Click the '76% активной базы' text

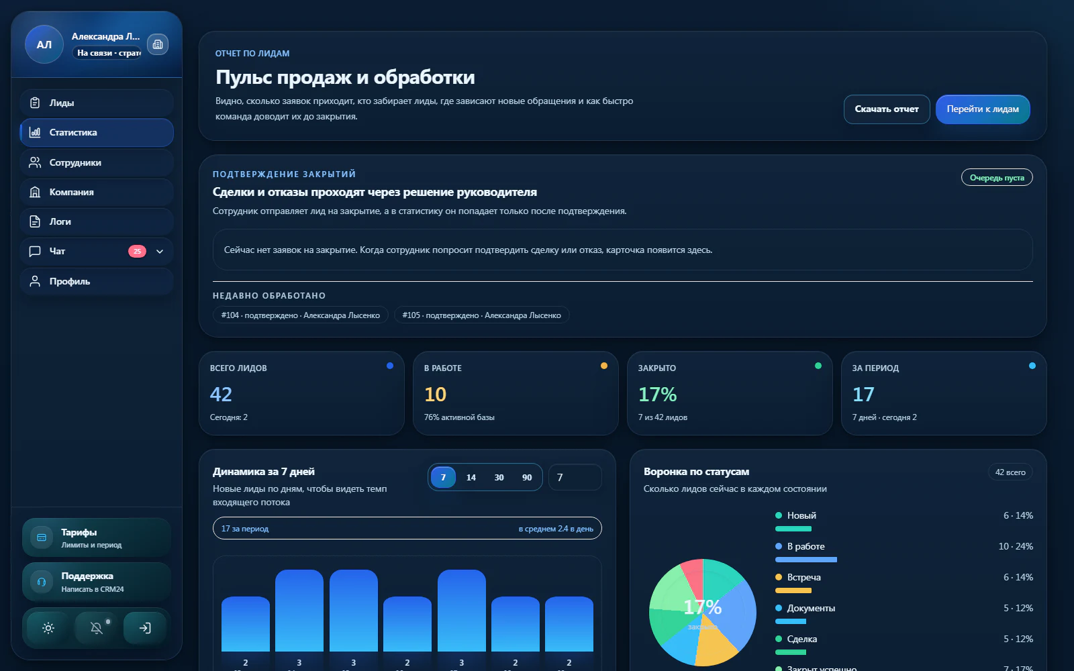pyautogui.click(x=459, y=417)
